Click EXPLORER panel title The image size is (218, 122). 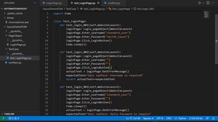pyautogui.click(x=9, y=3)
